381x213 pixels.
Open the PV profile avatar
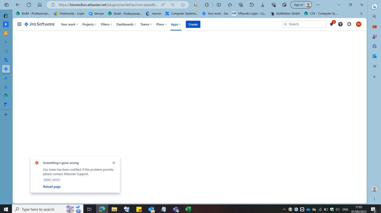(358, 24)
